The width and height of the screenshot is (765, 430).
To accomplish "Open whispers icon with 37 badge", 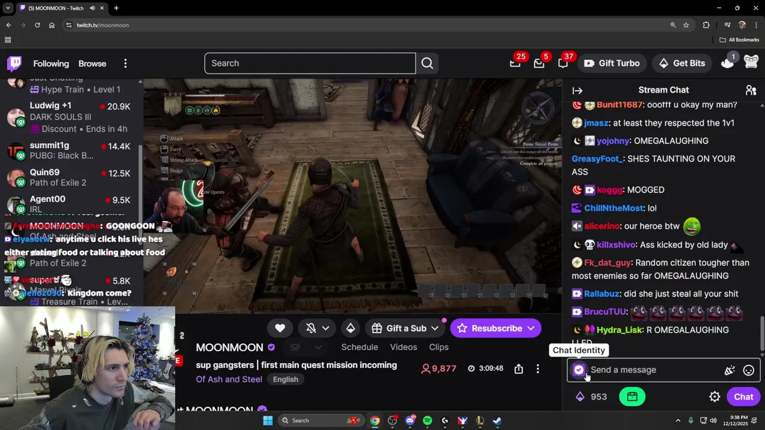I will pyautogui.click(x=563, y=63).
